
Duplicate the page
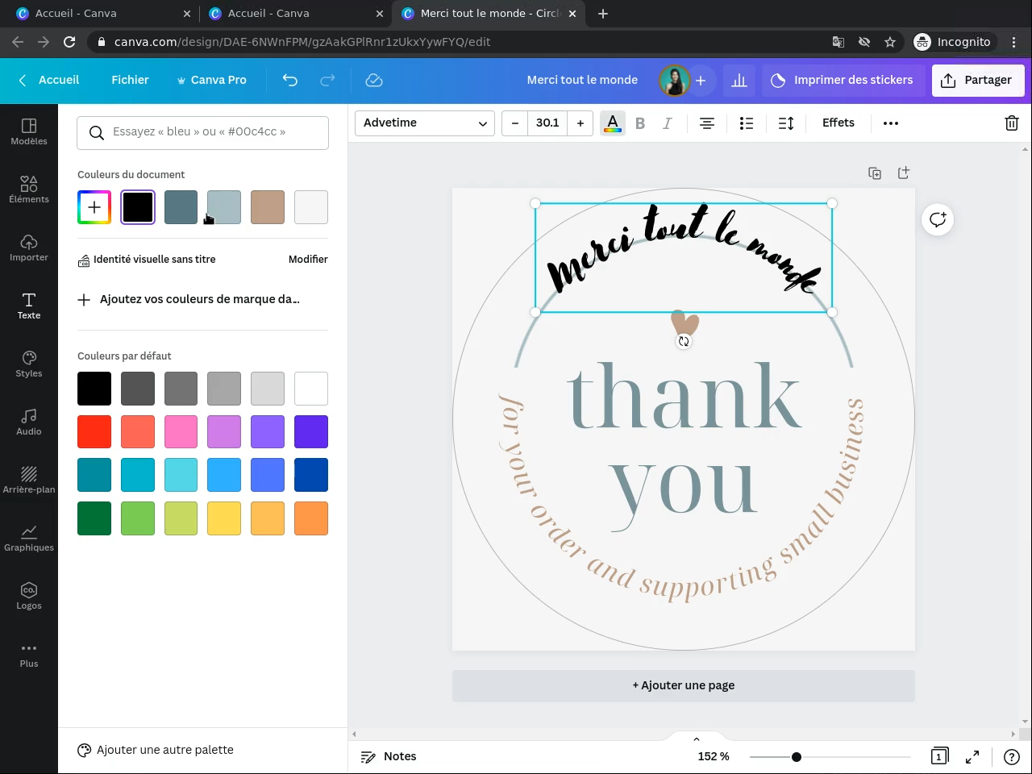(875, 173)
